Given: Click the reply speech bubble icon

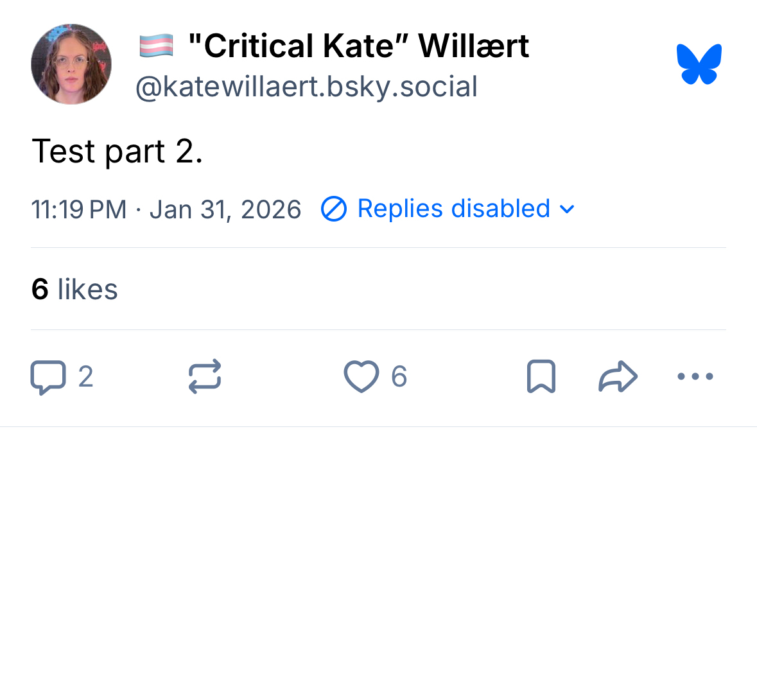Looking at the screenshot, I should pyautogui.click(x=48, y=377).
